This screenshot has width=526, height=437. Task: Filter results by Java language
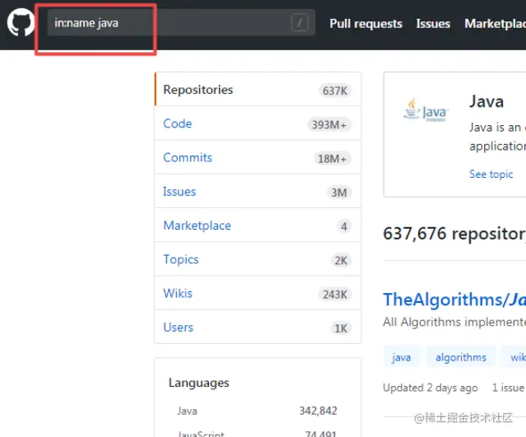(x=258, y=411)
